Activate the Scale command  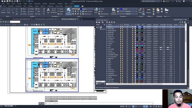tap(31, 14)
